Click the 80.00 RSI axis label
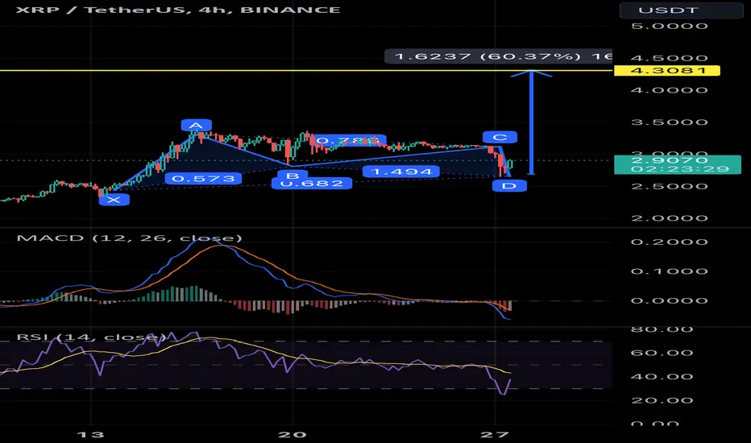 (x=662, y=329)
